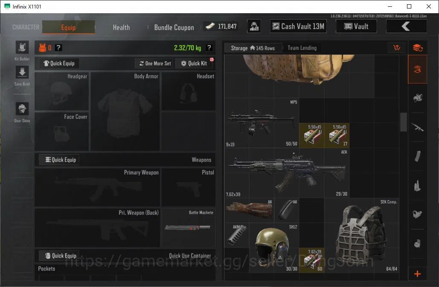Click the help icon beside the backpack count
439x287 pixels.
[58, 48]
